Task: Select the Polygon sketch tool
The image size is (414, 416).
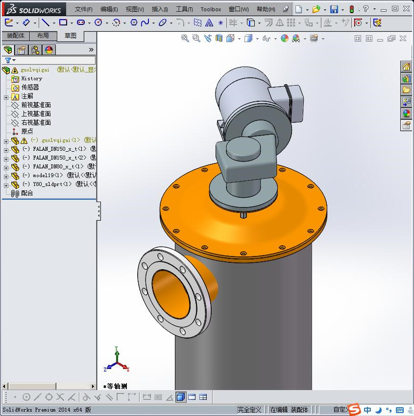Action: (x=134, y=23)
